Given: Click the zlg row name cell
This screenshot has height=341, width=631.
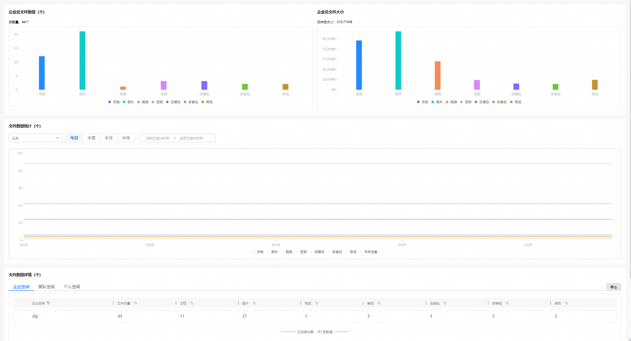Looking at the screenshot, I should (35, 316).
